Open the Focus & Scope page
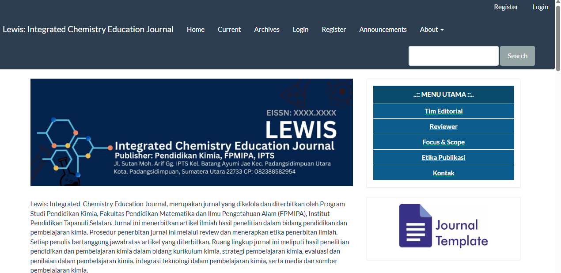The width and height of the screenshot is (561, 273). tap(443, 142)
